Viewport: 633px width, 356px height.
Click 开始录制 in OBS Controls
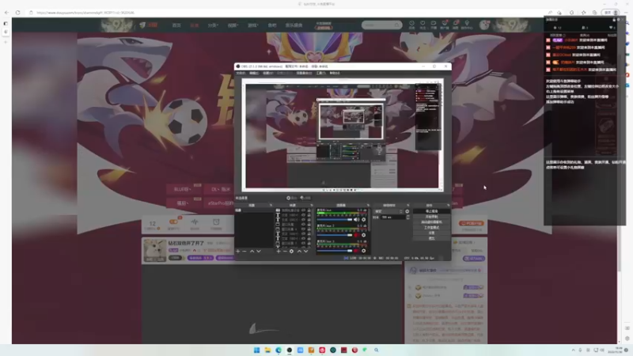pyautogui.click(x=431, y=217)
